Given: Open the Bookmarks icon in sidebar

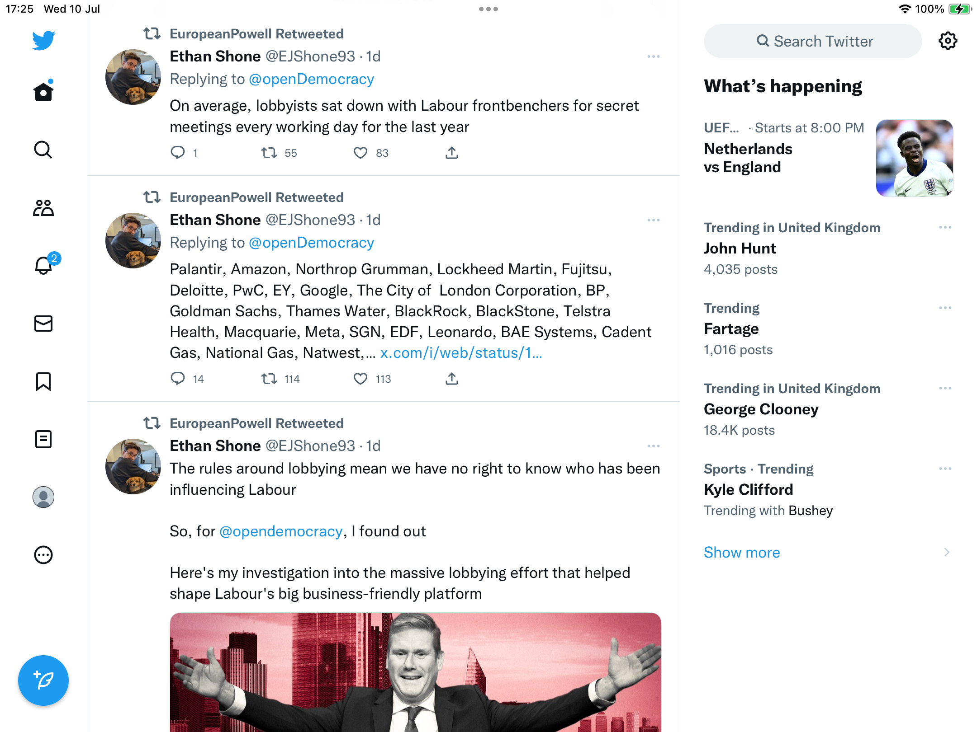Looking at the screenshot, I should coord(43,381).
